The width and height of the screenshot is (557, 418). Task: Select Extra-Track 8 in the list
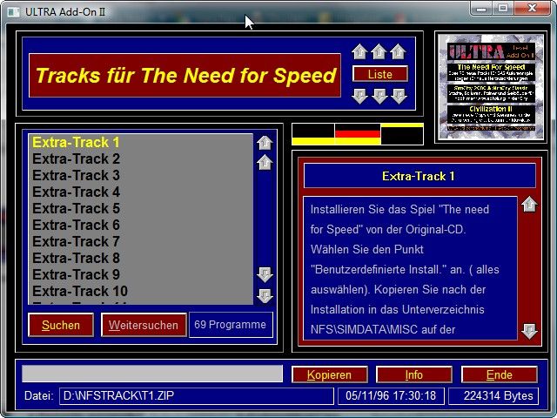(141, 258)
